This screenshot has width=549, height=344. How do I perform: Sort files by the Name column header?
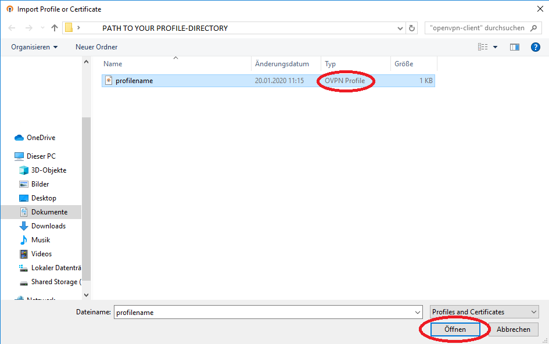113,63
